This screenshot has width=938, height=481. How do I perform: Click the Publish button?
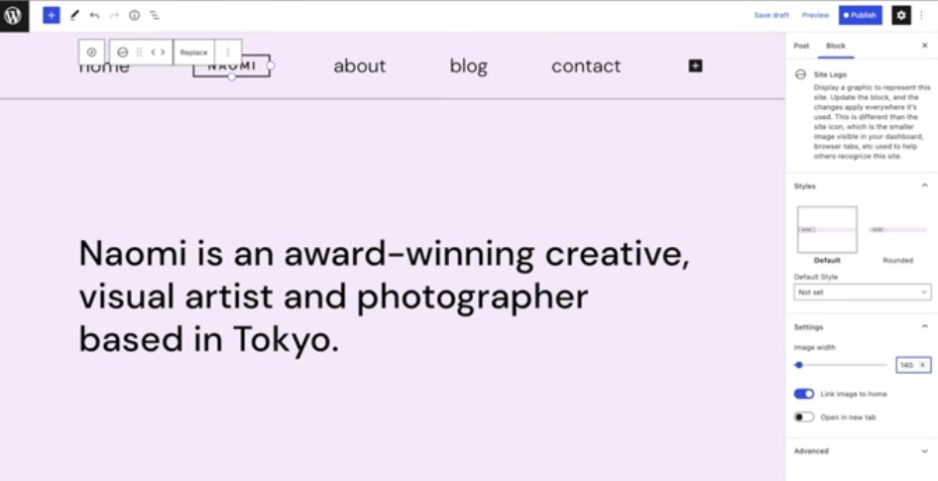pos(860,15)
